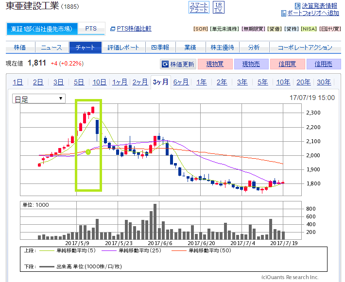Click the yellow-green circle marker on chart
The image size is (345, 282).
click(x=88, y=152)
